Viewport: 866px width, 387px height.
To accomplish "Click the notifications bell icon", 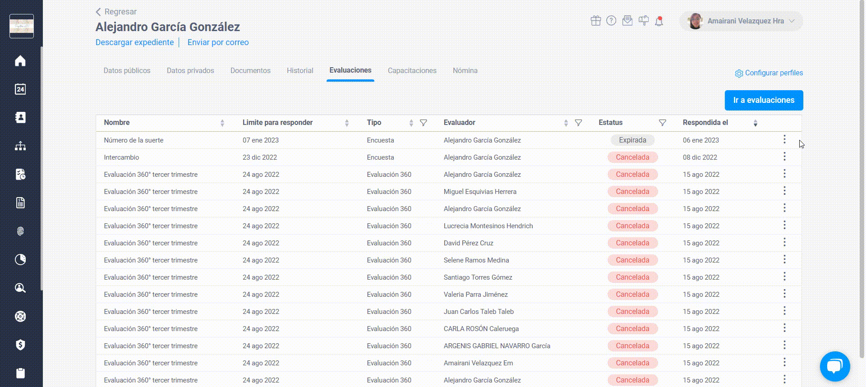I will (659, 21).
